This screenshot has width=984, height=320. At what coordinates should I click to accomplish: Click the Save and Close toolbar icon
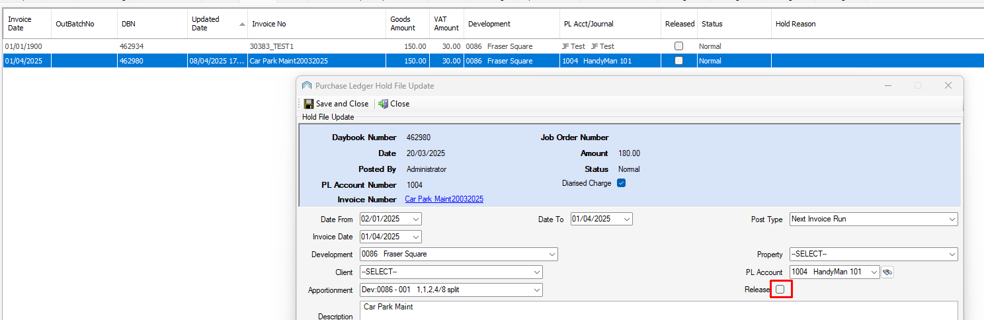click(x=309, y=104)
